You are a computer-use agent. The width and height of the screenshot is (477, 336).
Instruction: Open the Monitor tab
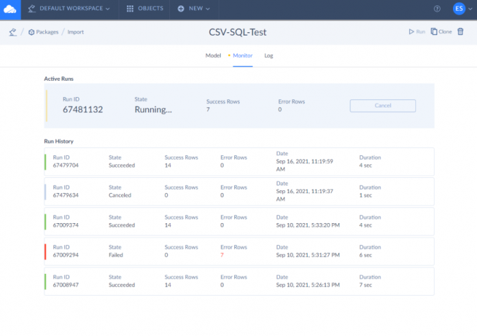[243, 55]
